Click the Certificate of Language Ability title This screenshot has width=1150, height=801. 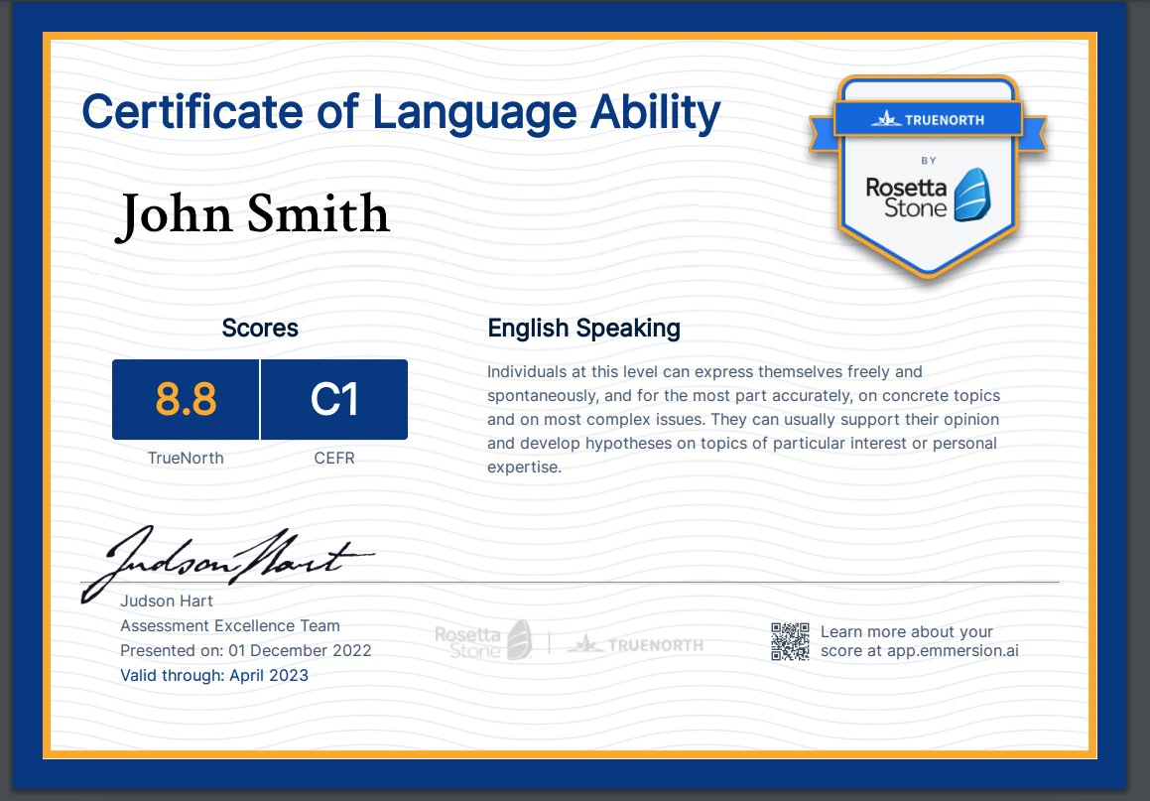pyautogui.click(x=400, y=111)
